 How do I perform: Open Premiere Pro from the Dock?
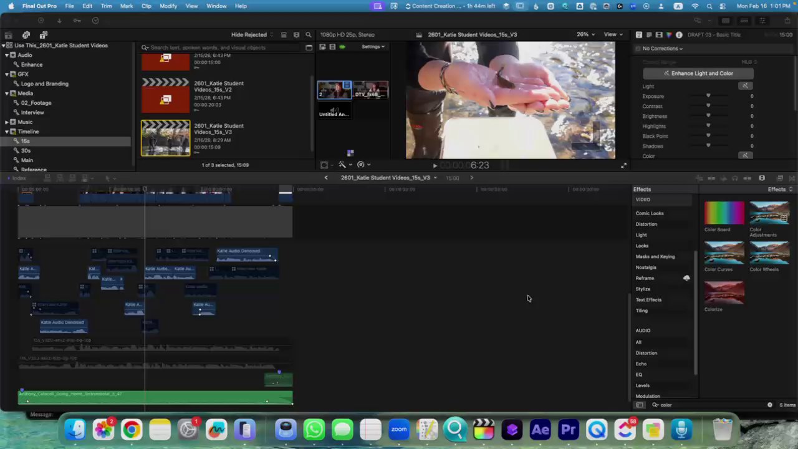tap(569, 430)
